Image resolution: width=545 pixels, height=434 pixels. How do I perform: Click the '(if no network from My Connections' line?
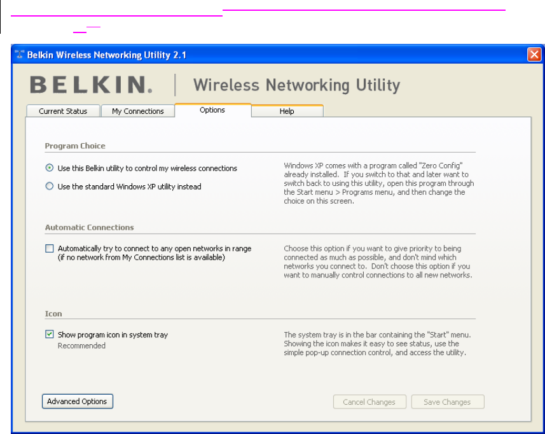coord(141,257)
